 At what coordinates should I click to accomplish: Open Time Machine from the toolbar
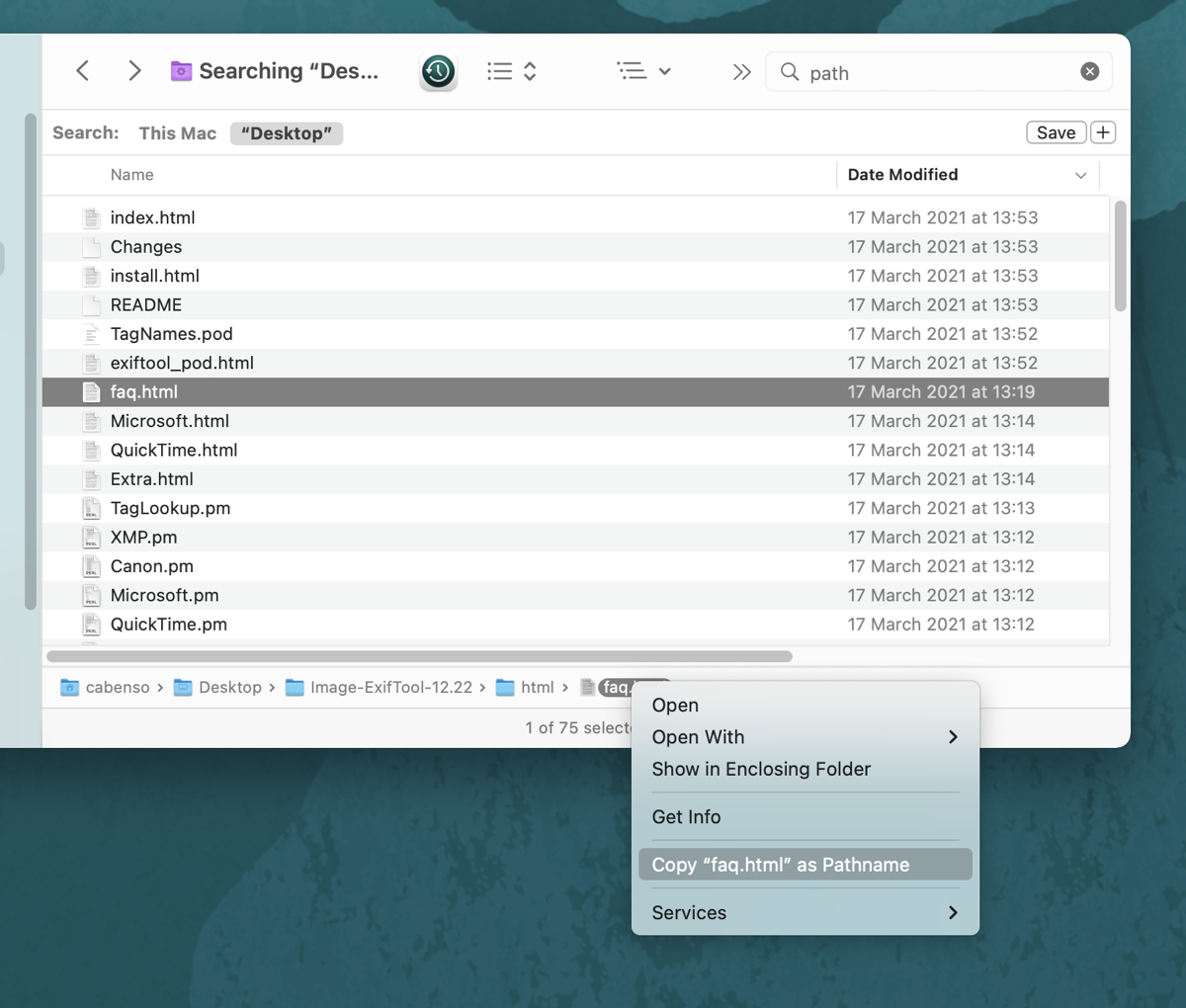(438, 71)
